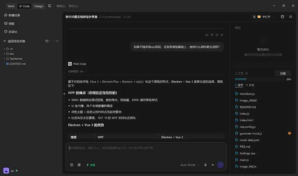This screenshot has width=298, height=176.
Task: Open the terminal panel icon in header
Action: tap(282, 17)
